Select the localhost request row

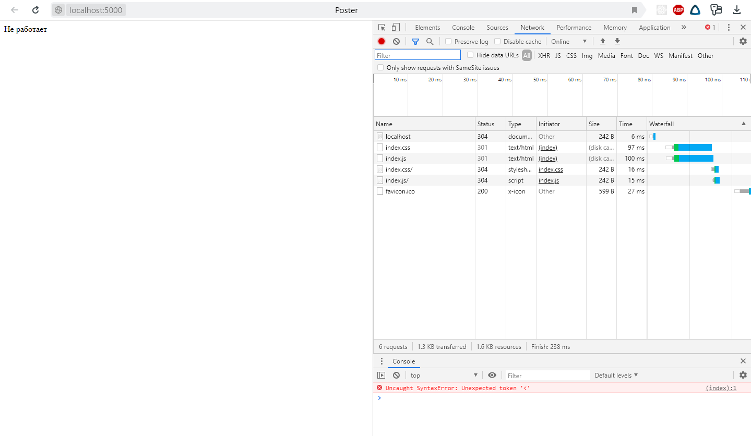pyautogui.click(x=562, y=136)
